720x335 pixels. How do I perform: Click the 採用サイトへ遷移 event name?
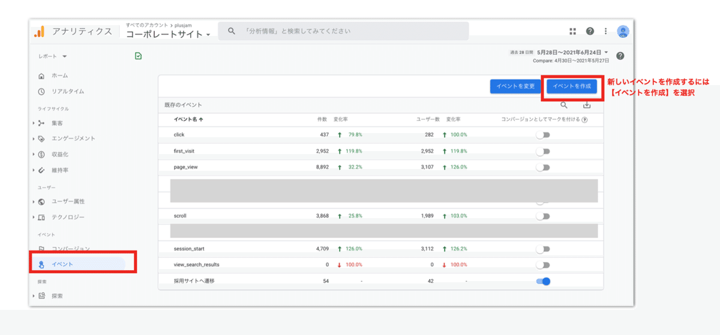coord(194,281)
